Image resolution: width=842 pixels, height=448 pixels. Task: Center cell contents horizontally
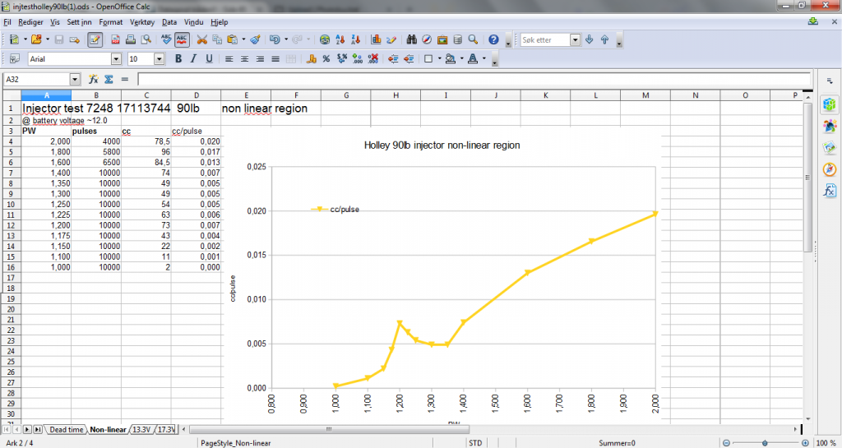click(x=244, y=59)
